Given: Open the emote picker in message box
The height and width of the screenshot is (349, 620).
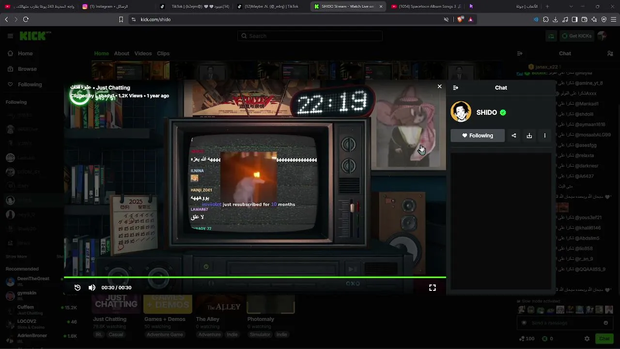Looking at the screenshot, I should click(605, 323).
